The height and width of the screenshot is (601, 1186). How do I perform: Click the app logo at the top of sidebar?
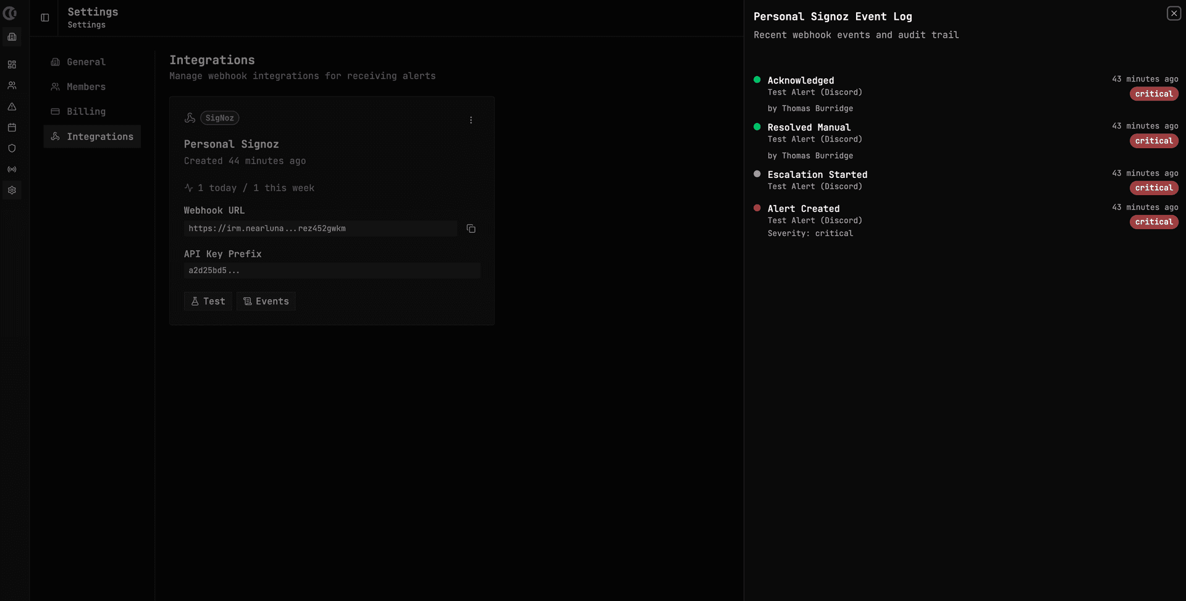point(10,13)
